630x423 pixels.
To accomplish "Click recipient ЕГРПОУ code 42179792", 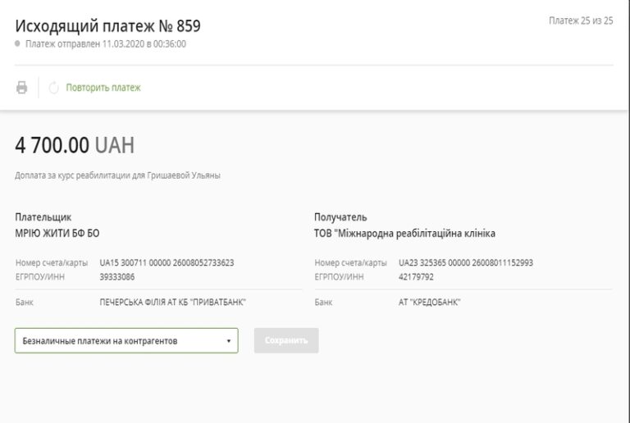I will coord(416,277).
